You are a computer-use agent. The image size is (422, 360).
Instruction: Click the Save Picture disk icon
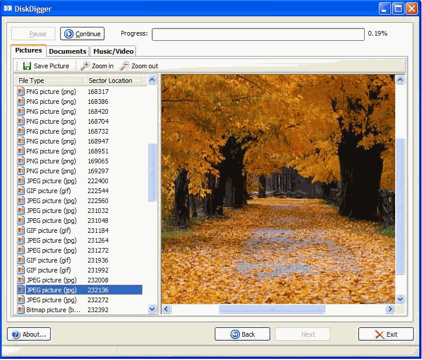click(x=27, y=66)
